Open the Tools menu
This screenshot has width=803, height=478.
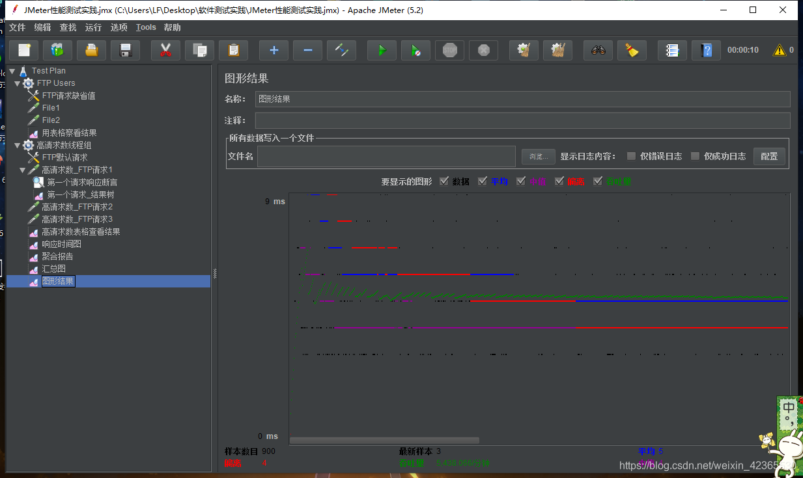(146, 27)
